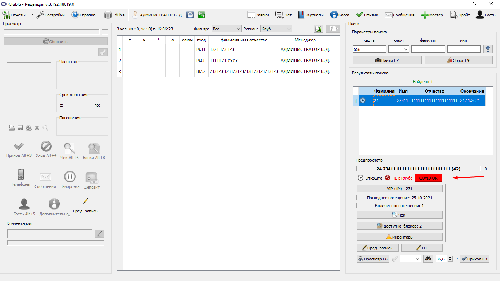Expand the Фильтр dropdown showing Все

226,29
